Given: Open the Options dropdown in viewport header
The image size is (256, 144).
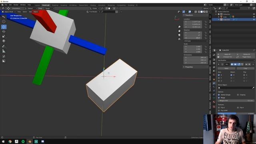Looking at the screenshot, I should click(206, 8).
